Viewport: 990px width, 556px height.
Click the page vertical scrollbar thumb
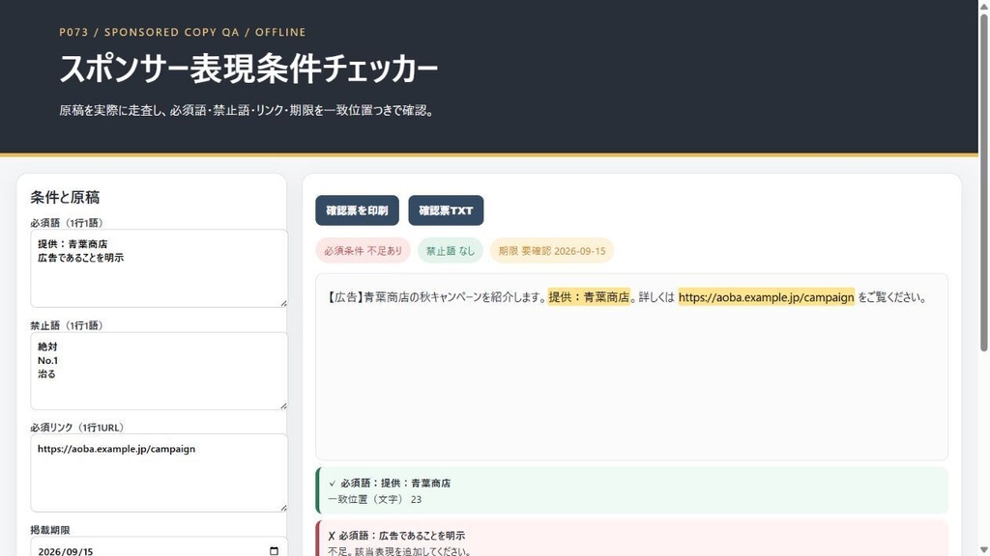click(x=983, y=181)
